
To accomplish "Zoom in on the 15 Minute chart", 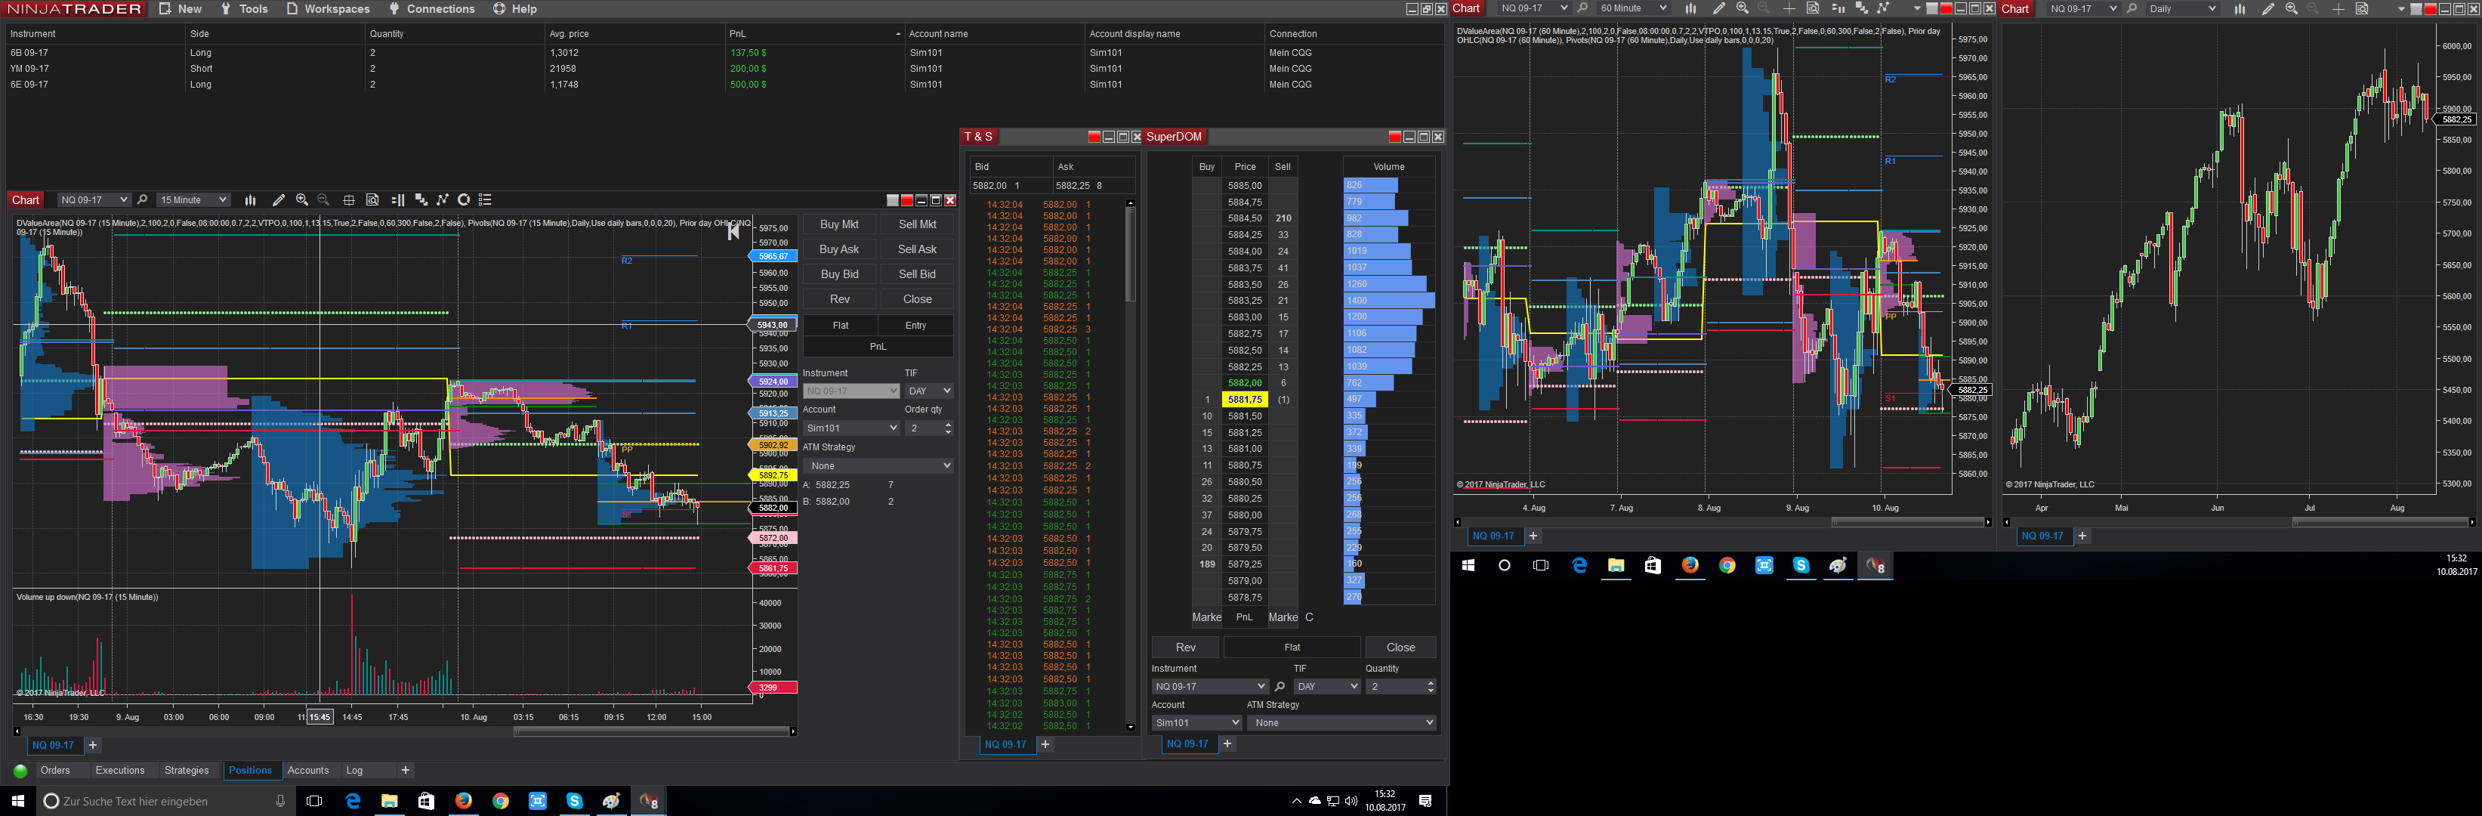I will (x=301, y=200).
